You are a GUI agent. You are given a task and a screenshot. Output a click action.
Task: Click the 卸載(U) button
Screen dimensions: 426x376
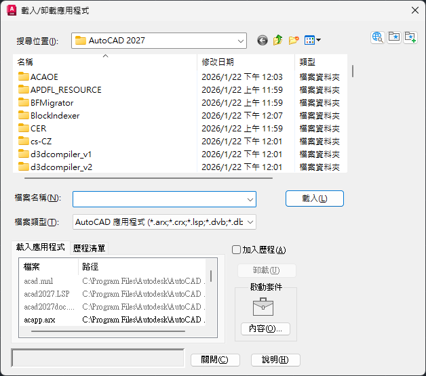(x=267, y=270)
